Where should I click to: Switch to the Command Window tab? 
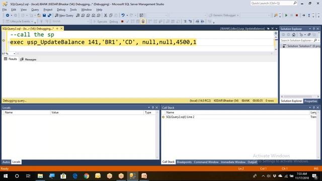206,162
